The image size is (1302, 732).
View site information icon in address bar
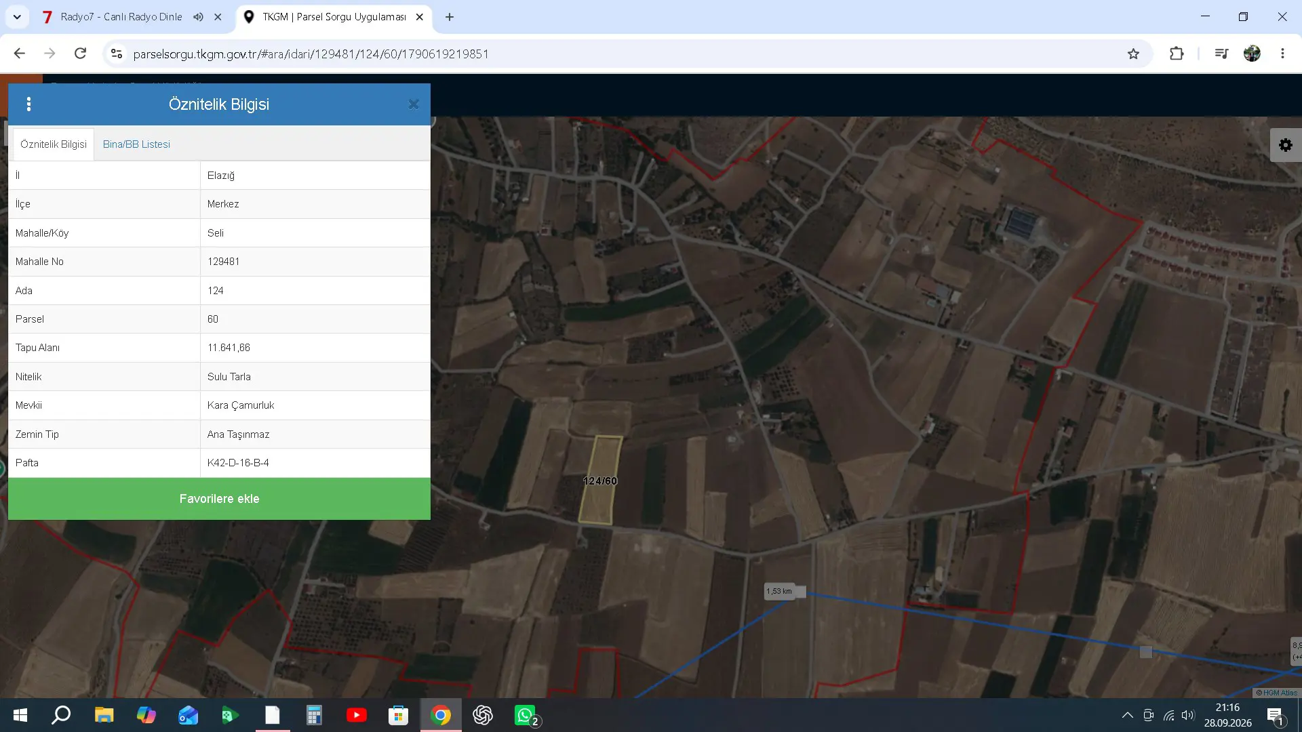[117, 54]
